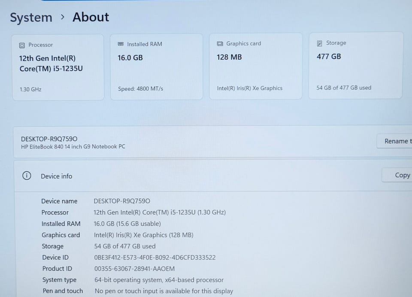
Task: Select the 128 MB graphics card value
Action: [229, 57]
